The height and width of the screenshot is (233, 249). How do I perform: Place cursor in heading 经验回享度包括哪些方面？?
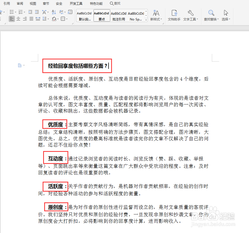tap(78, 66)
